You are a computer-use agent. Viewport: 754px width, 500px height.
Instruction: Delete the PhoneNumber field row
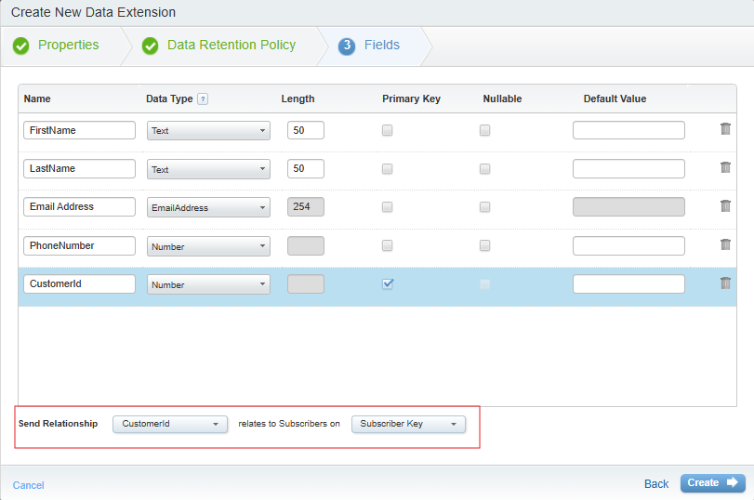(725, 244)
